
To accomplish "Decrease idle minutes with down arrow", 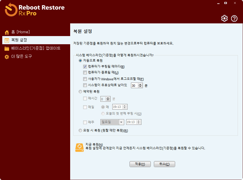I will [x=140, y=86].
